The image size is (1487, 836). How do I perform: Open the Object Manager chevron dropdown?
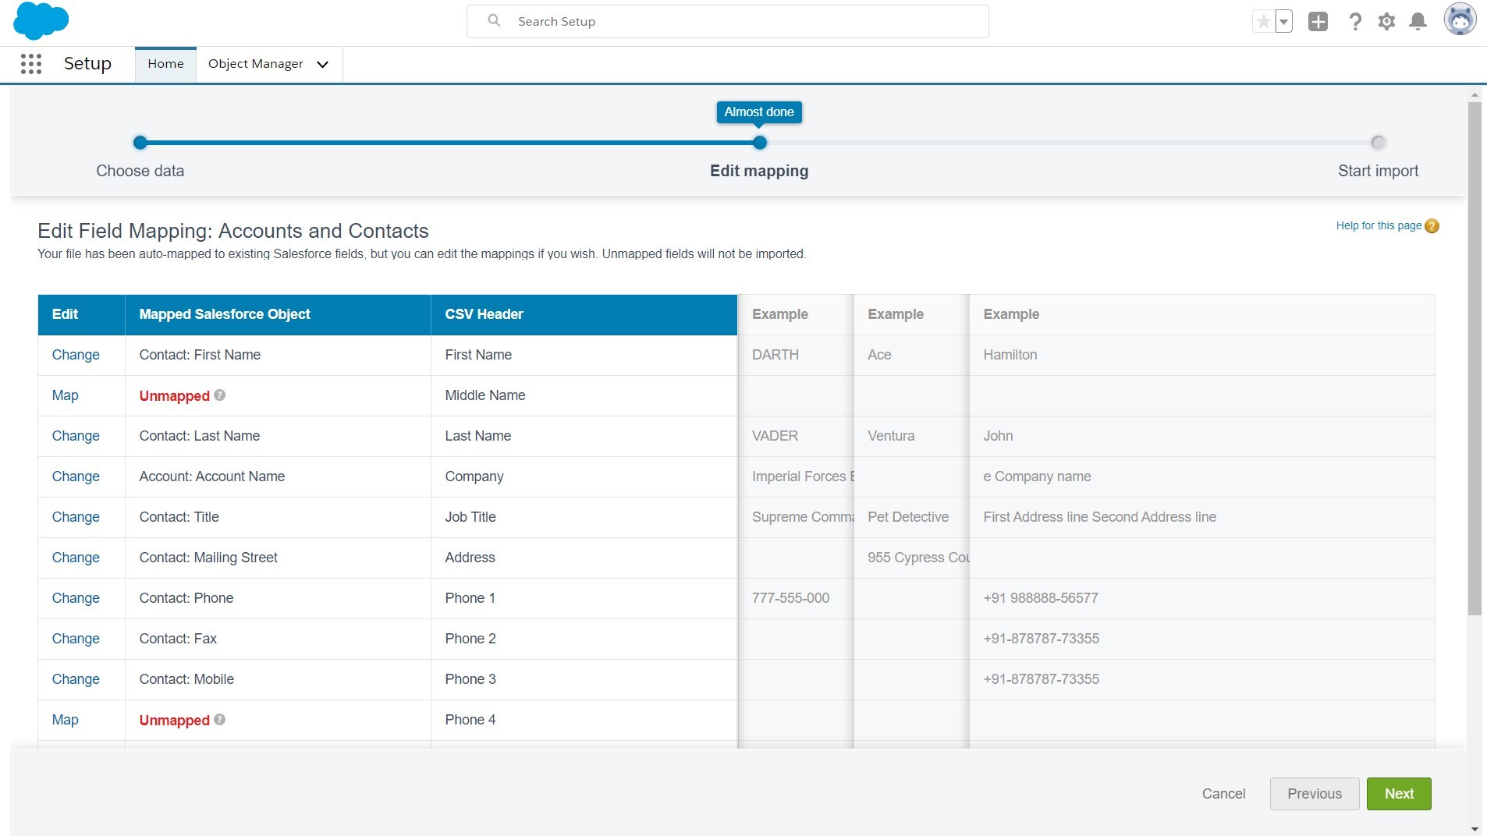(x=322, y=65)
